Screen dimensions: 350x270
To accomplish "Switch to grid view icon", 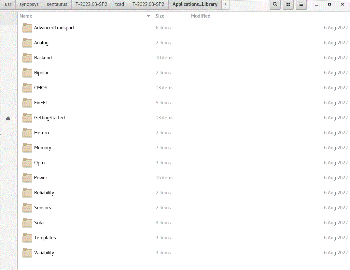I will [288, 5].
